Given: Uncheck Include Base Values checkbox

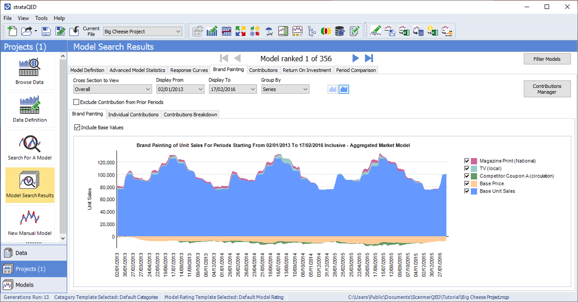Looking at the screenshot, I should tap(77, 128).
